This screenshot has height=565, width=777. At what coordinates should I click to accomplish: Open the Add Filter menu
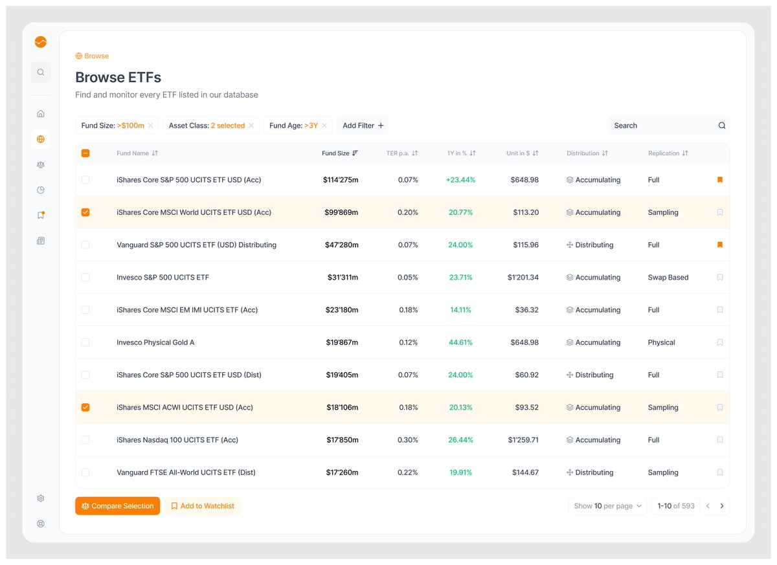(x=363, y=125)
